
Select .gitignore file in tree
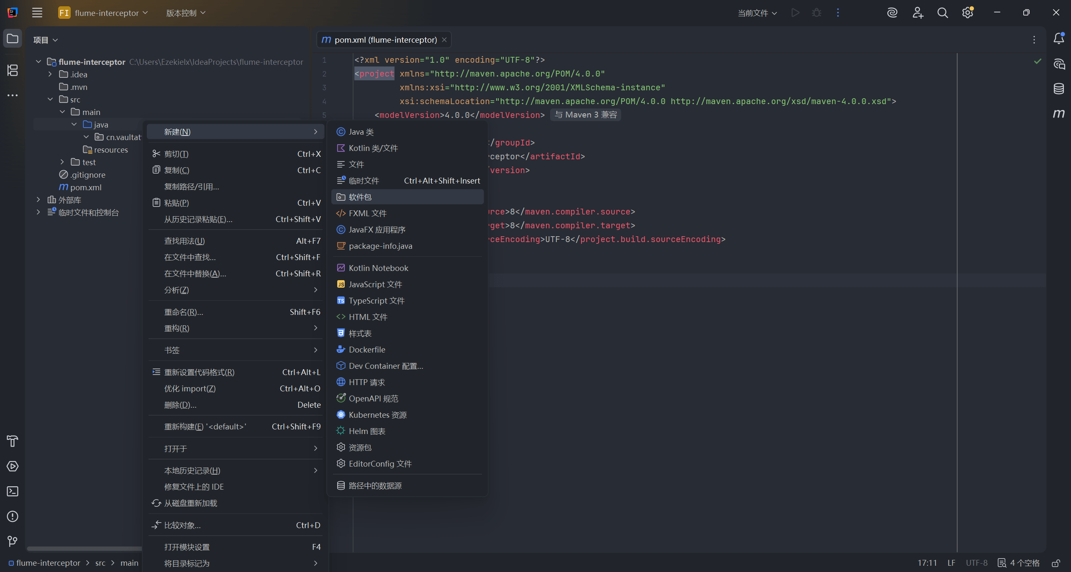coord(88,175)
